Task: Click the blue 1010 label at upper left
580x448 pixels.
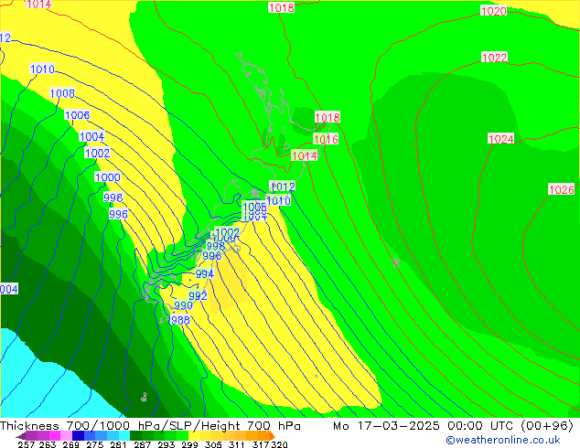Action: [x=42, y=69]
